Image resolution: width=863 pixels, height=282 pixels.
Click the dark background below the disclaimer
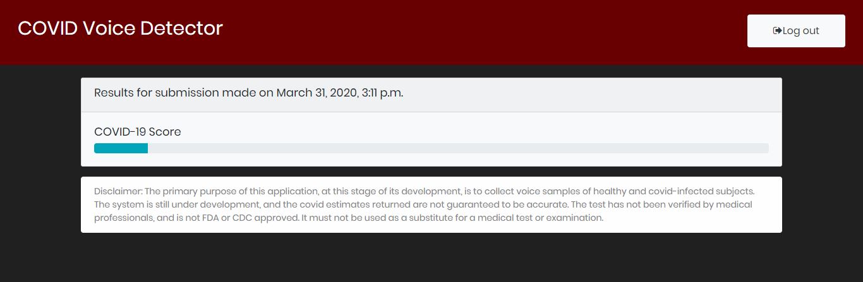[x=431, y=259]
